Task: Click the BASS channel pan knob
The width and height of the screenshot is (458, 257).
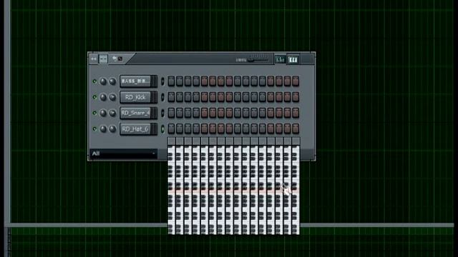Action: tap(103, 81)
